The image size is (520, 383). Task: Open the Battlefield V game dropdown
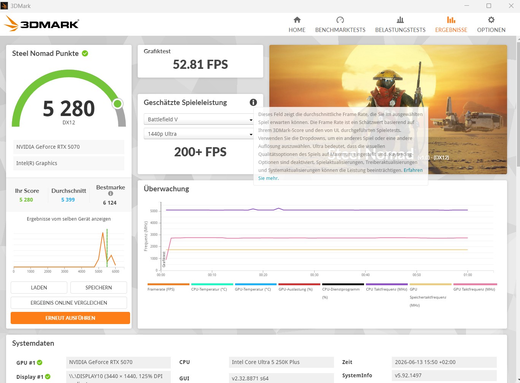[199, 119]
